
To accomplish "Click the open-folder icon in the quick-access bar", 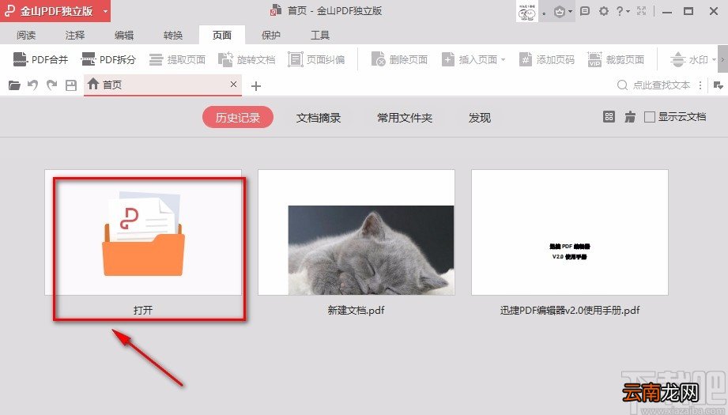I will click(14, 85).
